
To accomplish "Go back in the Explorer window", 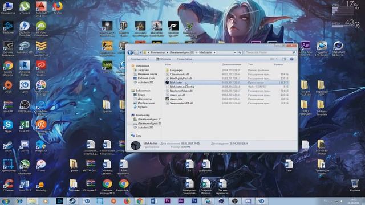I will 130,52.
